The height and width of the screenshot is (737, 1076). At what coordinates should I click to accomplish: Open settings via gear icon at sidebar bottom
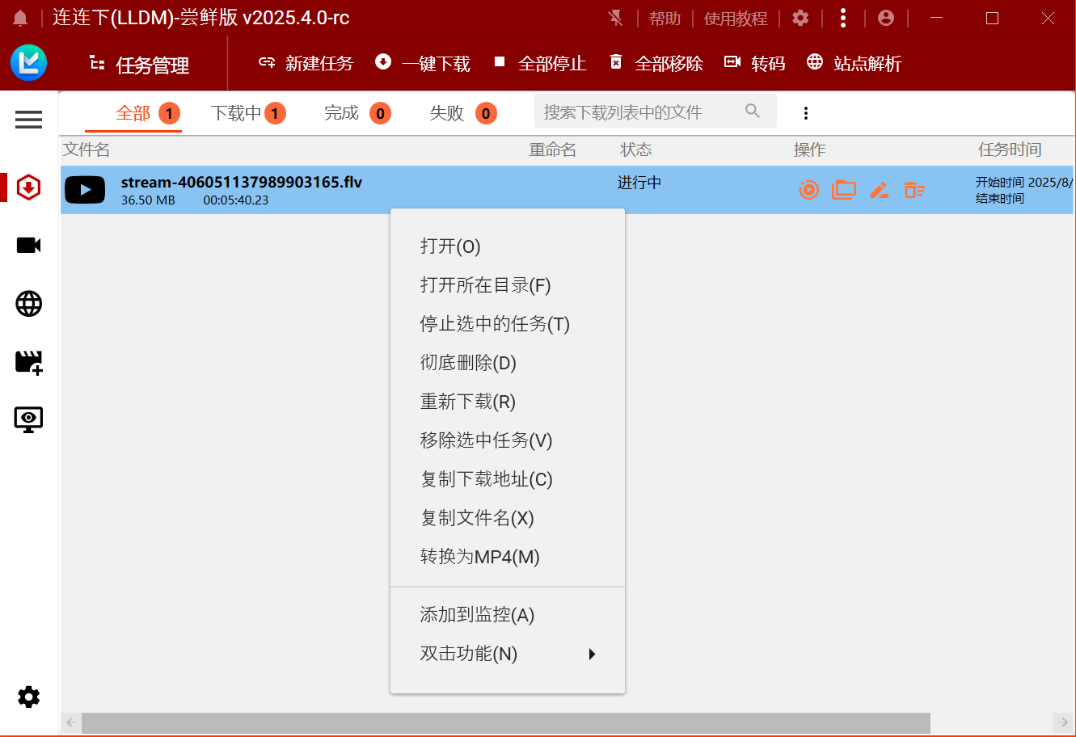tap(28, 697)
